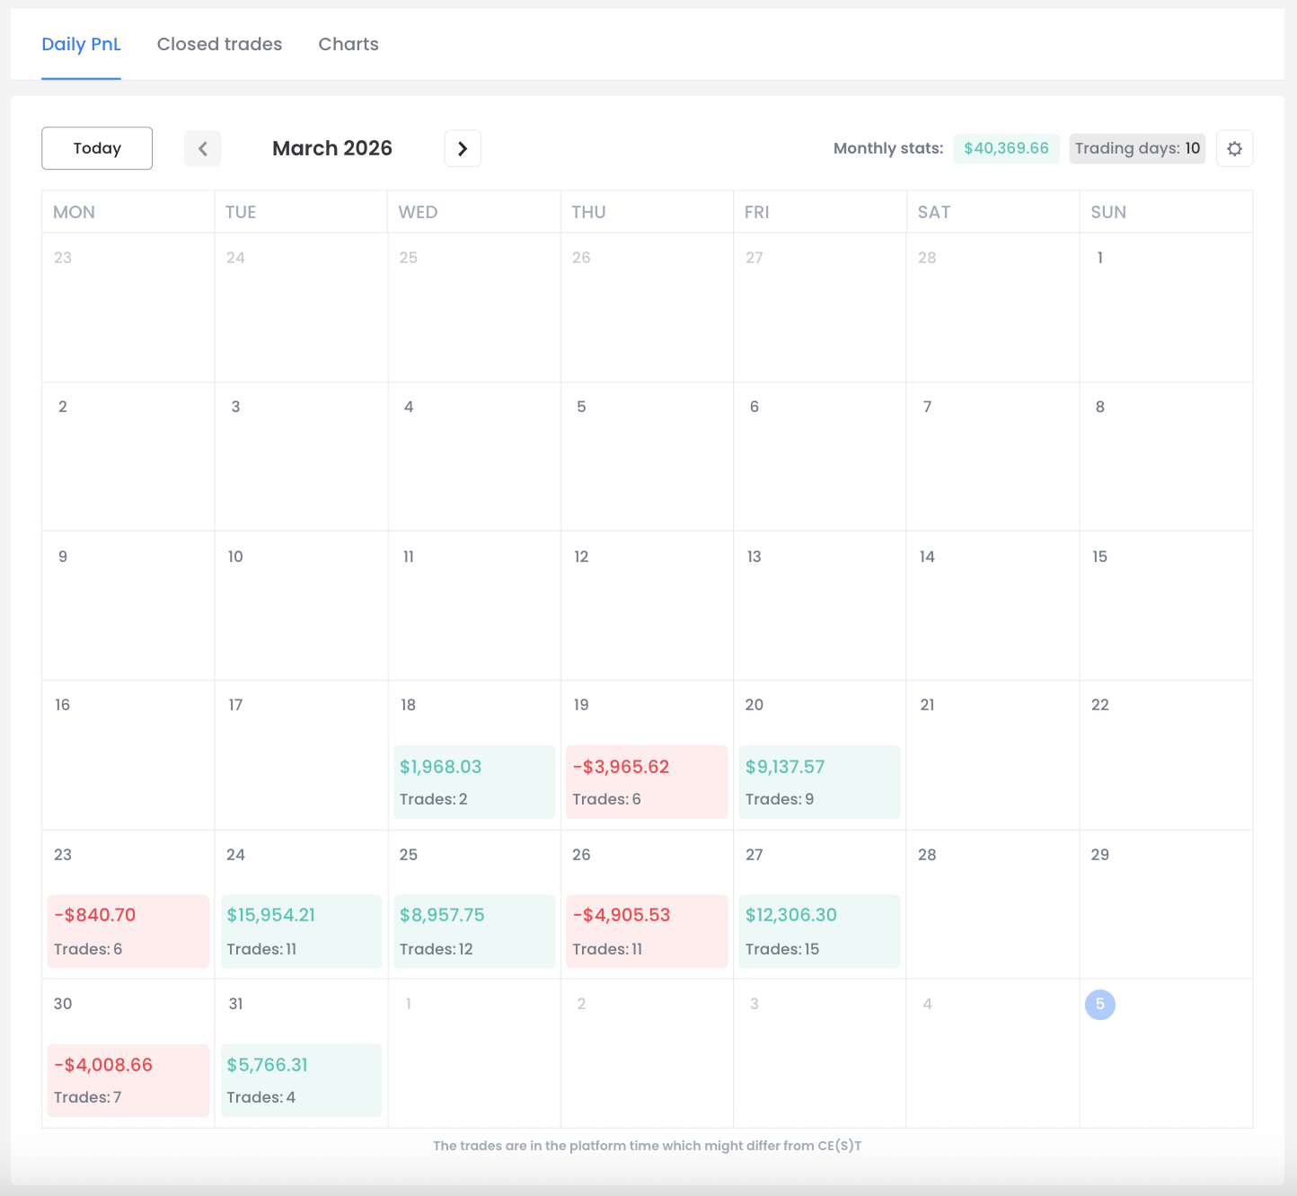Switch to the Closed trades tab

coord(219,43)
